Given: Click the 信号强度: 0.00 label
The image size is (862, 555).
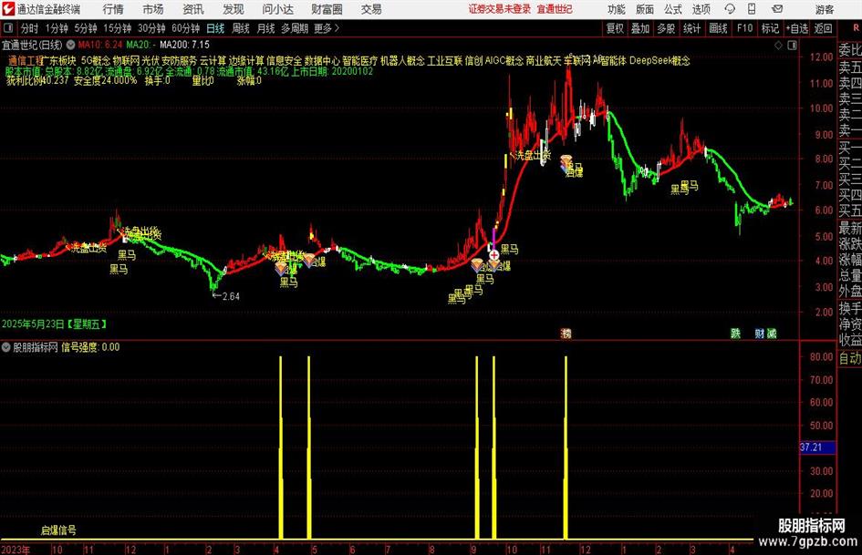Looking at the screenshot, I should point(90,346).
